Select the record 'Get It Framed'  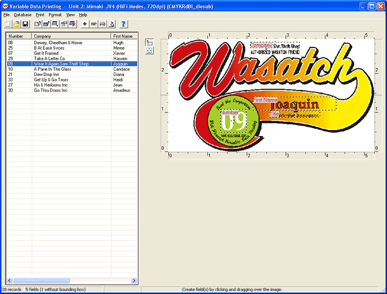tap(72, 53)
